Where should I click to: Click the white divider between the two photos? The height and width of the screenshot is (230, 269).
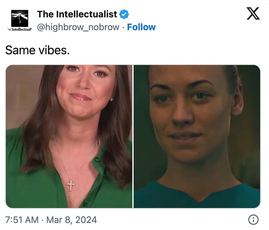coord(133,136)
